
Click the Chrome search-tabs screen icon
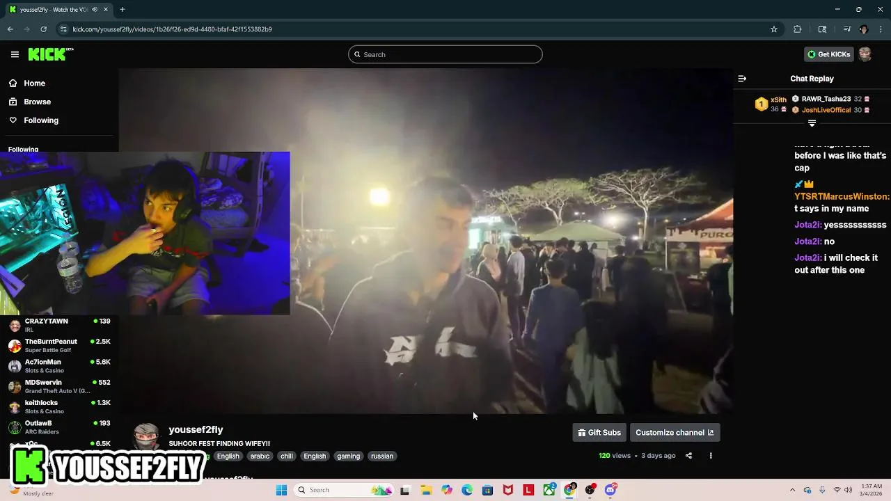tap(822, 29)
